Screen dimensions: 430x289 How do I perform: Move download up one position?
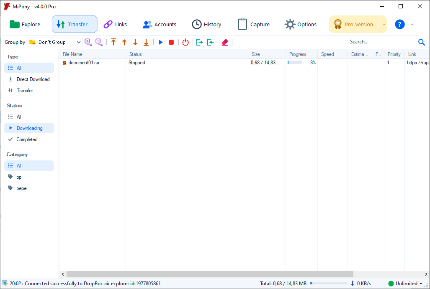(124, 42)
